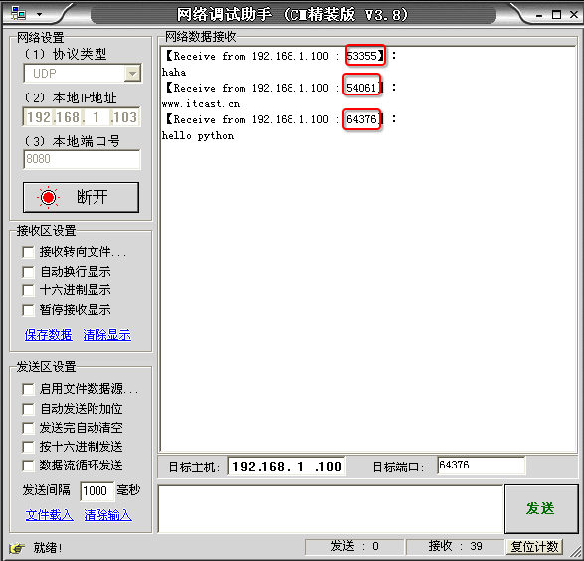Click the network app icon in title bar

pos(18,13)
